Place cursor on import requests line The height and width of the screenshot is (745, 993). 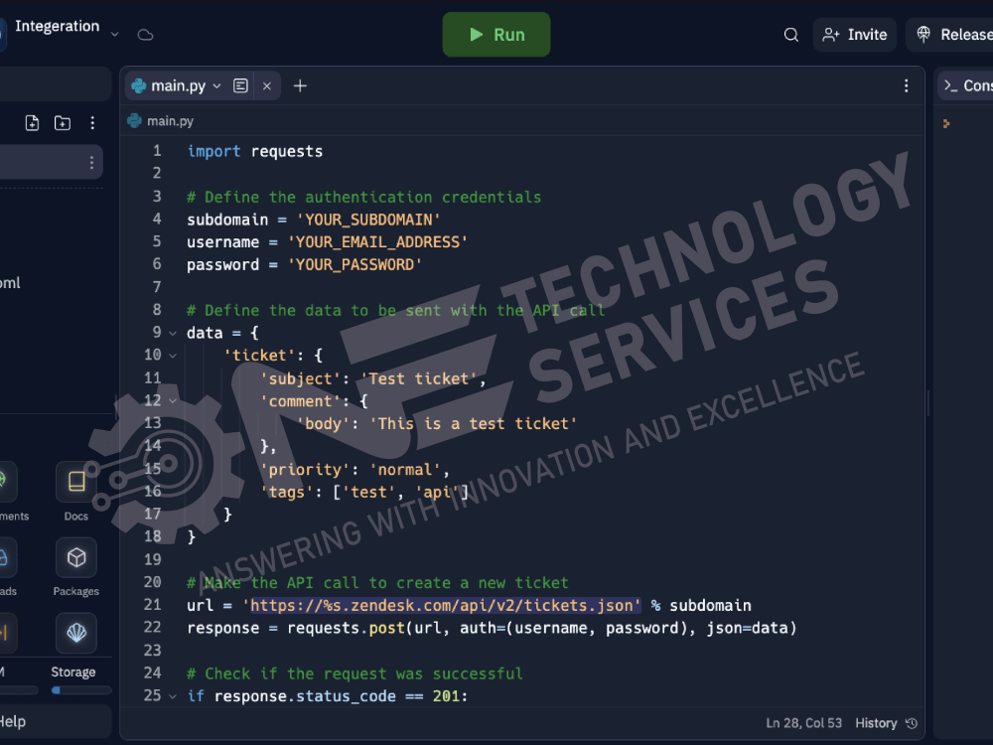point(254,152)
